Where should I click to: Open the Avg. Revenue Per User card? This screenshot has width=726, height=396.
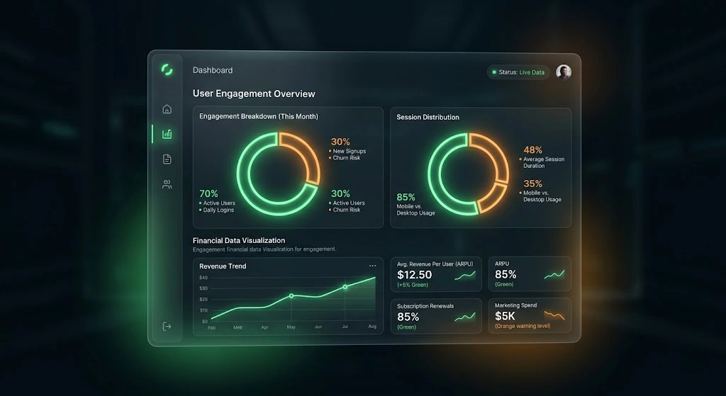pos(436,274)
